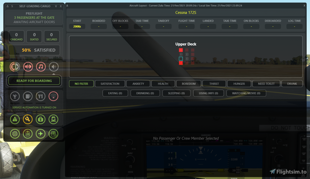Open the meal service cutlery icon
Screen dimensions: 310x179
(41, 96)
